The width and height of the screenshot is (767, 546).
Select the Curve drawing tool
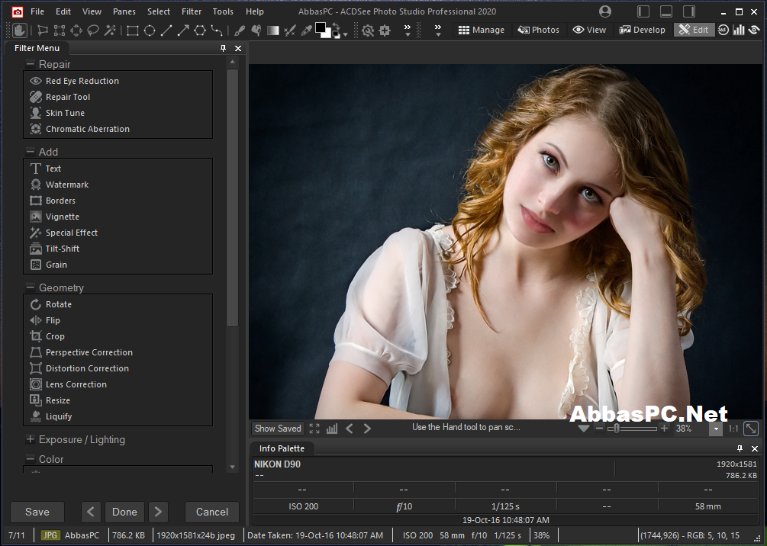point(217,31)
